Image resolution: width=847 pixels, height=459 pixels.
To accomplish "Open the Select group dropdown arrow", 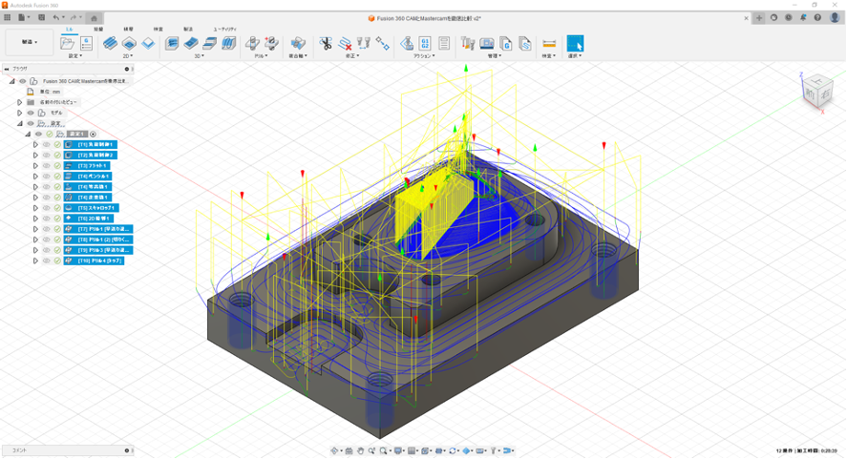I will [x=575, y=55].
